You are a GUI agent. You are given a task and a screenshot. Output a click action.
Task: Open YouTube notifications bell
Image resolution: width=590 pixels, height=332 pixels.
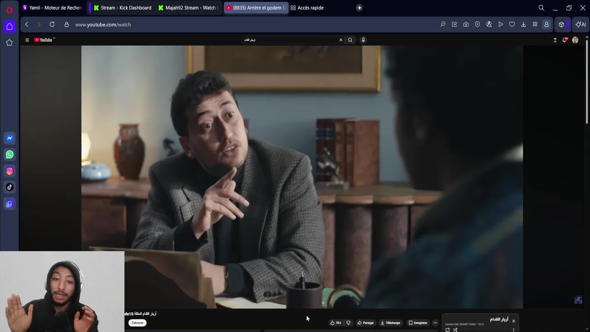click(565, 40)
